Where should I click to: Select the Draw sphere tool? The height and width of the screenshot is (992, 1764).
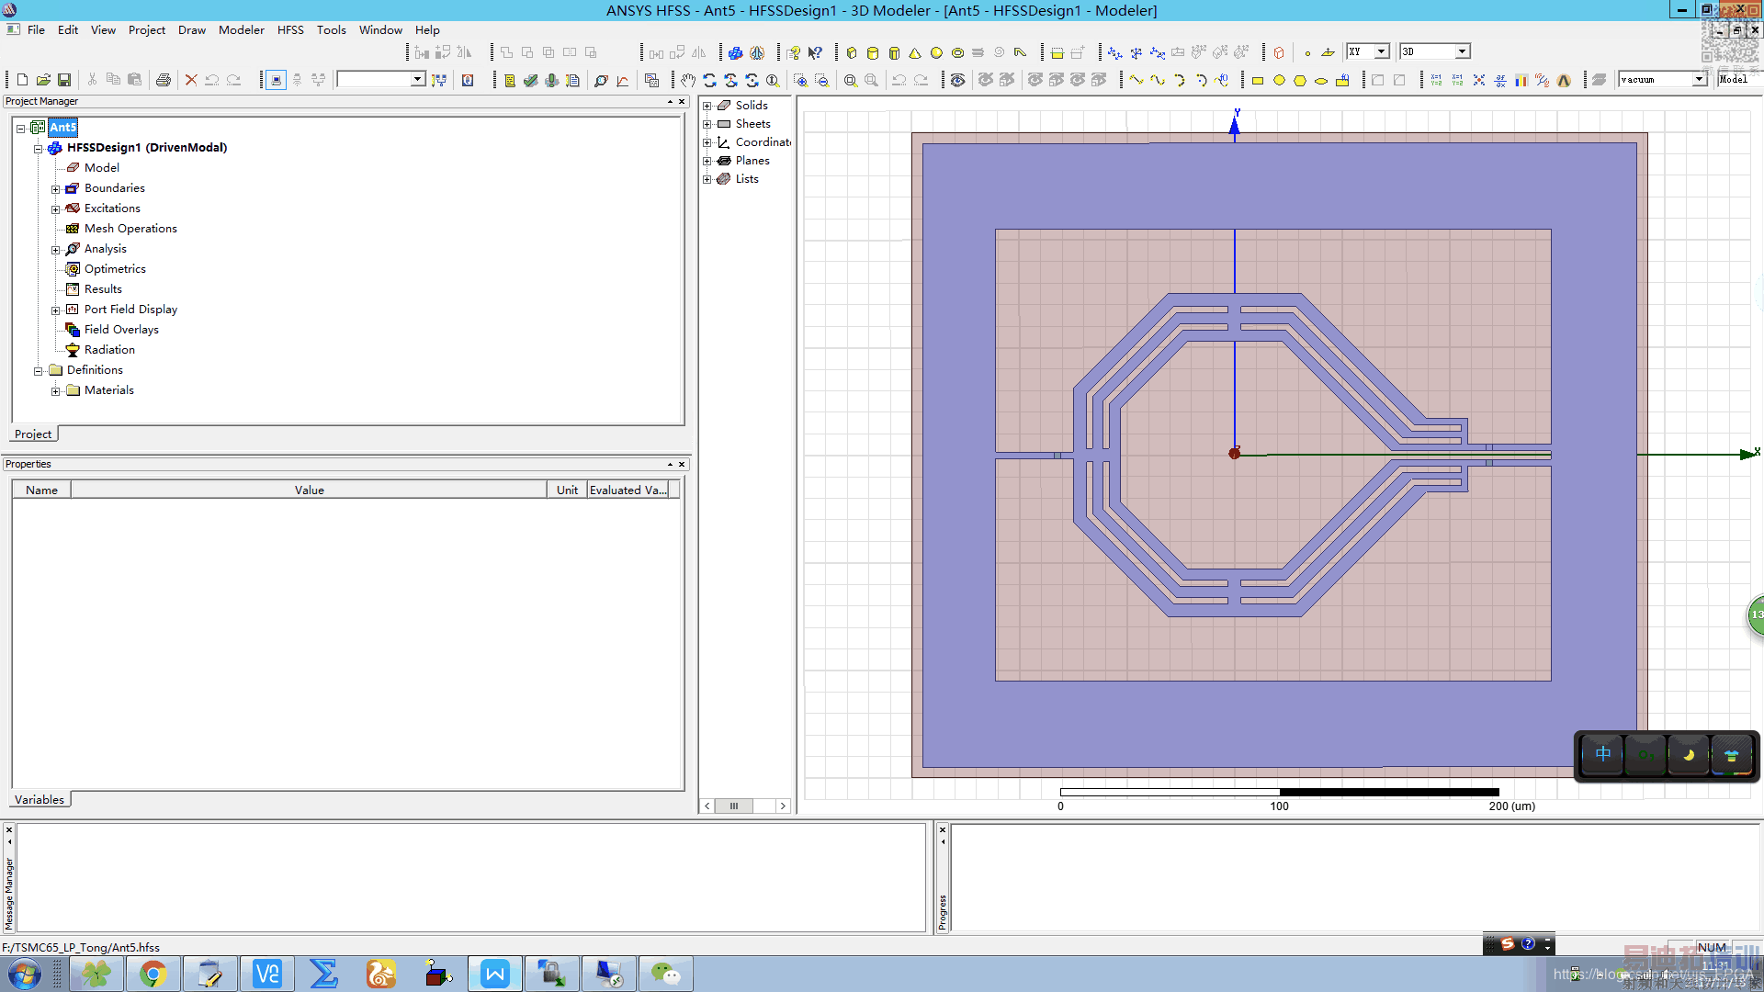tap(936, 52)
